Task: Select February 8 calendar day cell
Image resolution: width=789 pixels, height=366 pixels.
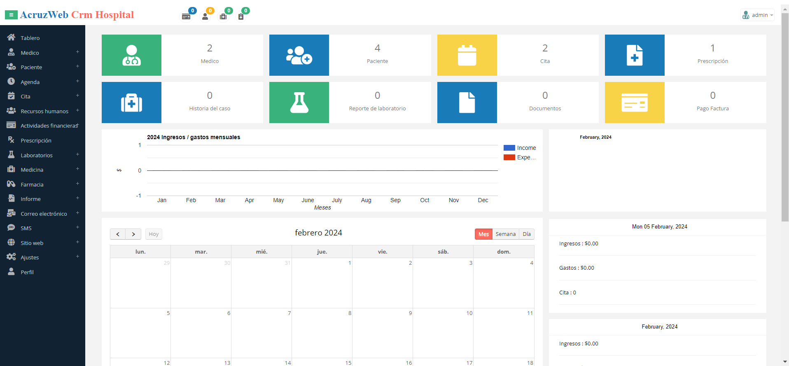Action: pyautogui.click(x=322, y=333)
